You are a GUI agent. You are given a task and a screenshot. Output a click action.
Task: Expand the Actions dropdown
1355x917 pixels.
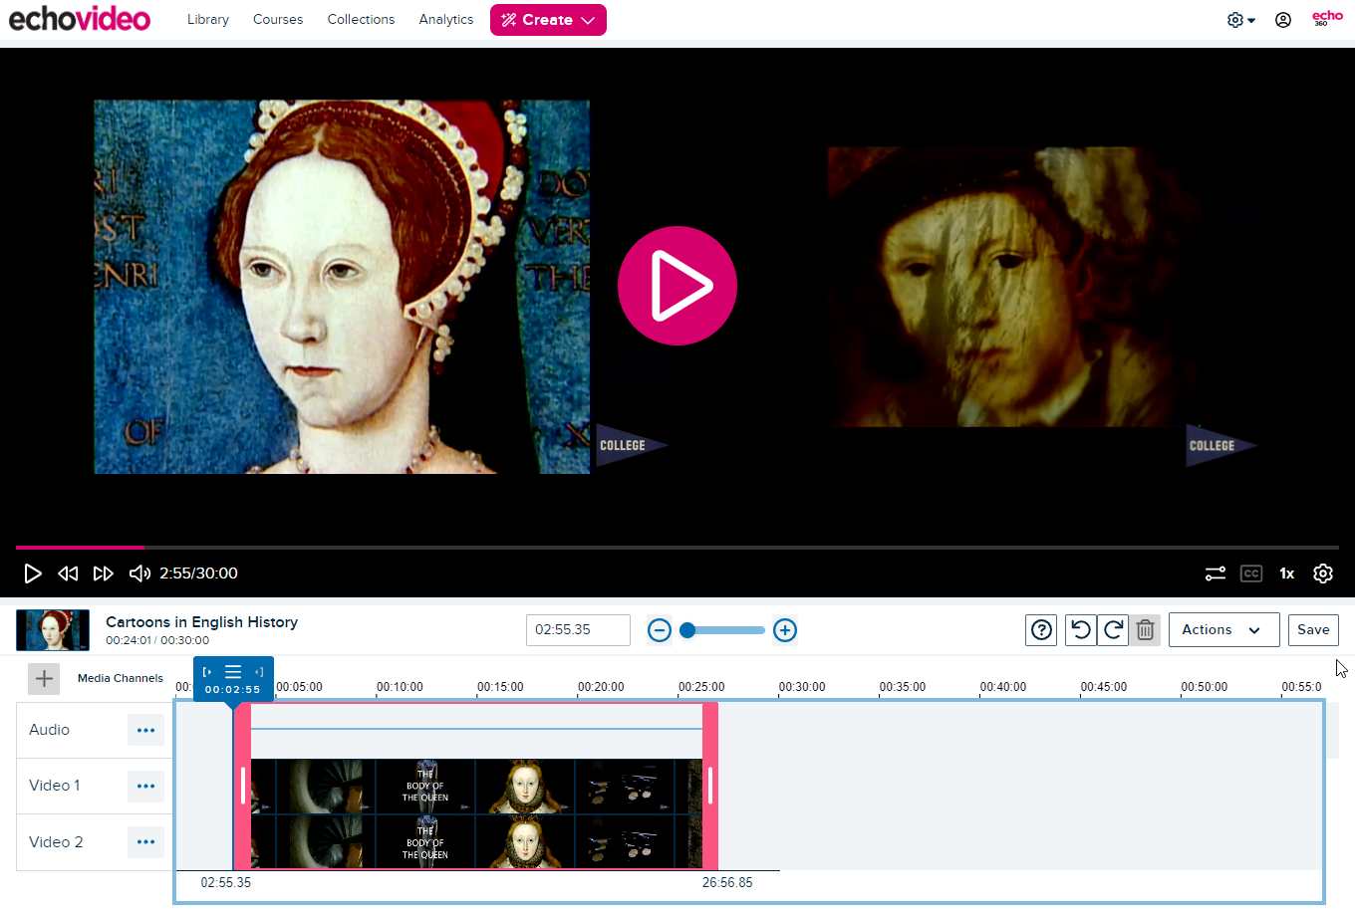point(1223,630)
